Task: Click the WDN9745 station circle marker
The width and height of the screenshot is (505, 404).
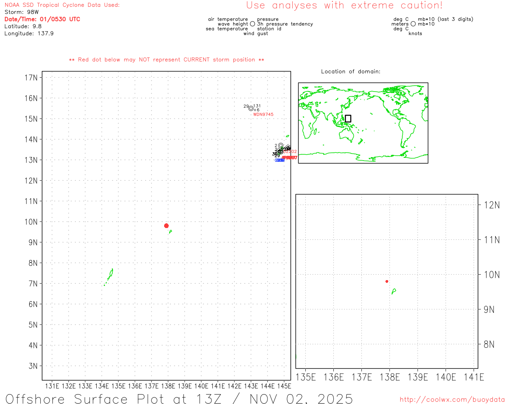Action: pyautogui.click(x=251, y=108)
